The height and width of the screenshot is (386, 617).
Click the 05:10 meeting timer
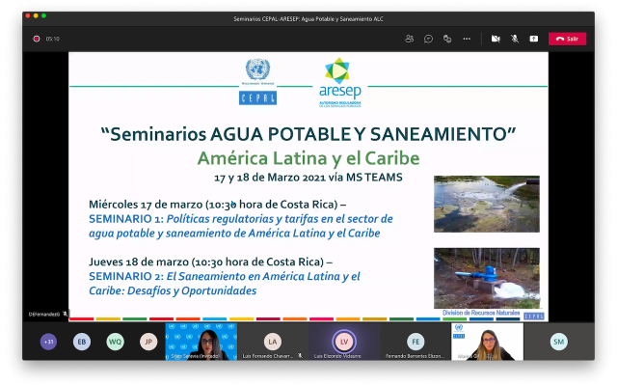52,39
